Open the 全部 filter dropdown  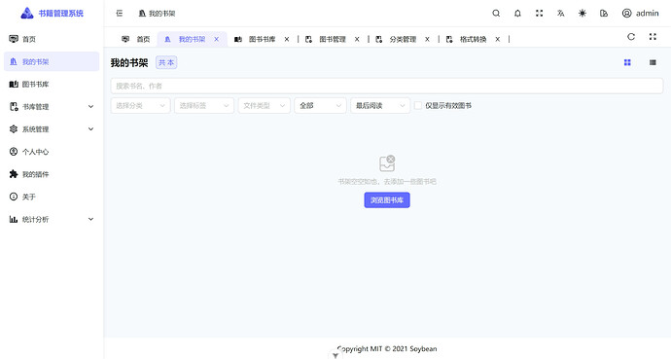[x=321, y=106]
